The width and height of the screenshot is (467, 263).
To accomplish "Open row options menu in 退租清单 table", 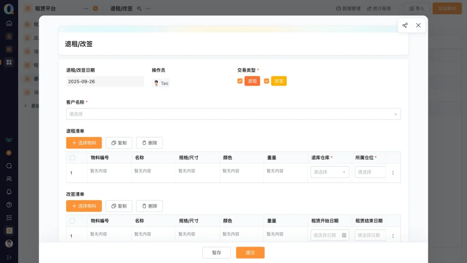I will tap(393, 173).
